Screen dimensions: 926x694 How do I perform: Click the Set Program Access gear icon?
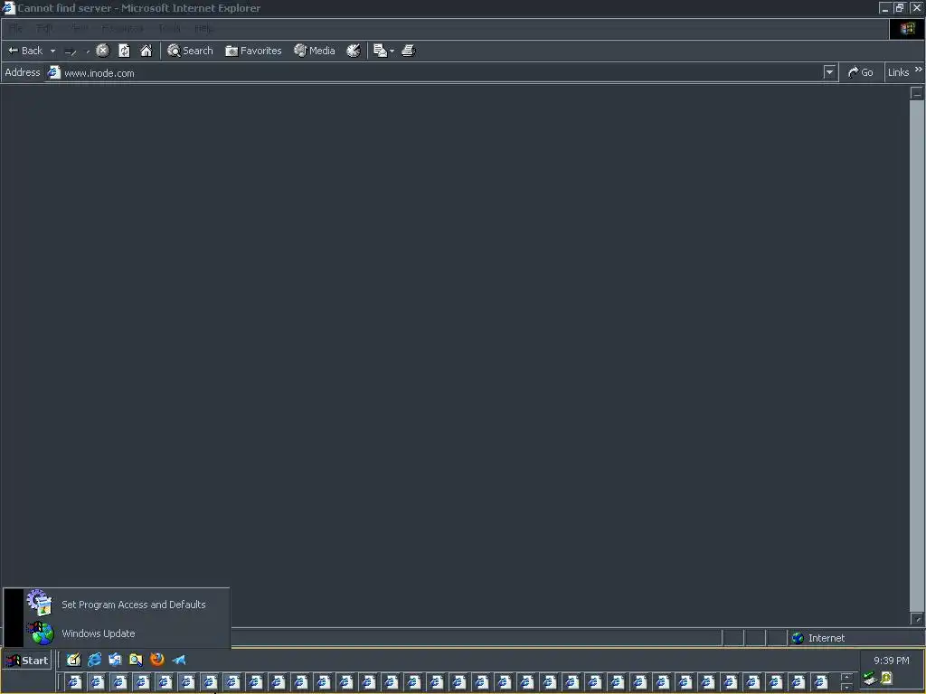[40, 603]
